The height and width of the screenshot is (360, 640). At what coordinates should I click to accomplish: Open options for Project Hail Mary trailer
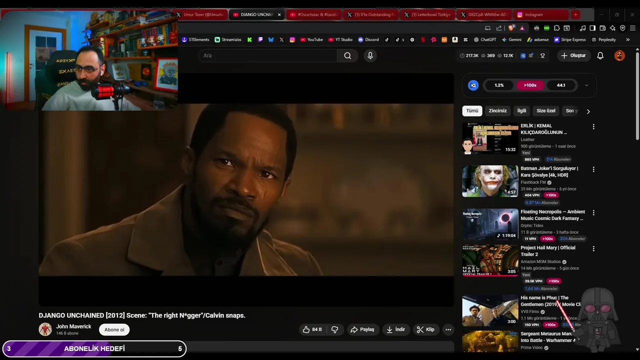coord(593,248)
